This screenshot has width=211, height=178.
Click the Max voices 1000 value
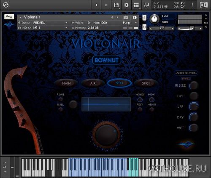click(x=104, y=23)
